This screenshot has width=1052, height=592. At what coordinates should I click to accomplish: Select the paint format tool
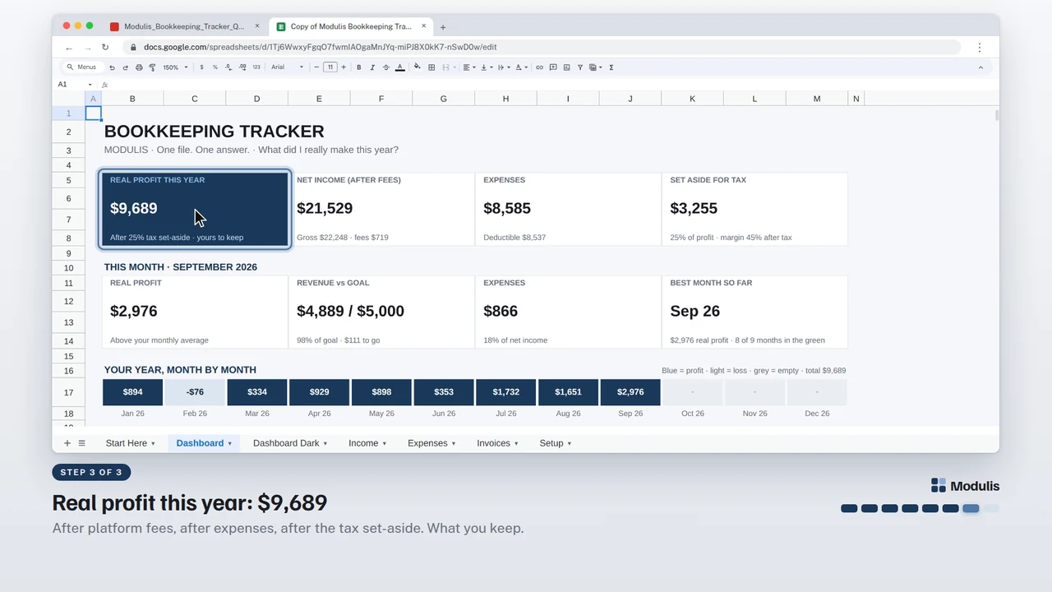152,67
